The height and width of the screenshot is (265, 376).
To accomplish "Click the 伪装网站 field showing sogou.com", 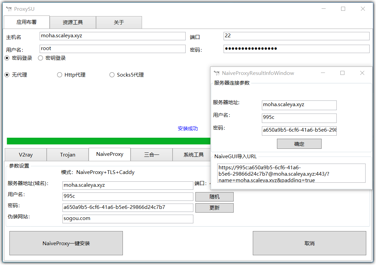I will click(x=128, y=219).
